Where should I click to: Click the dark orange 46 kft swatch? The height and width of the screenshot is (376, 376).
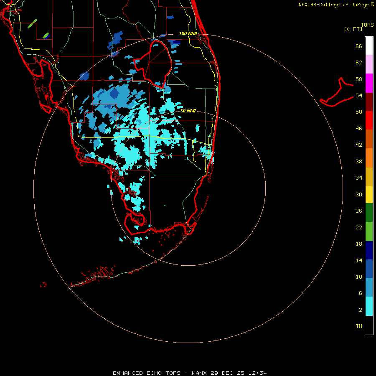tap(369, 139)
